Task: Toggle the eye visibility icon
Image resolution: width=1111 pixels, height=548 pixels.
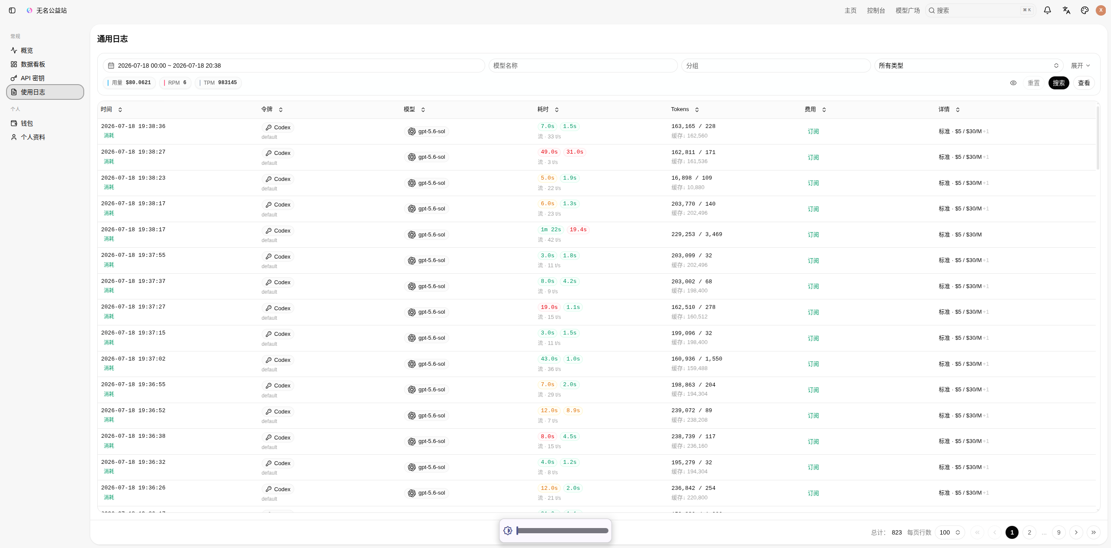Action: point(1013,83)
